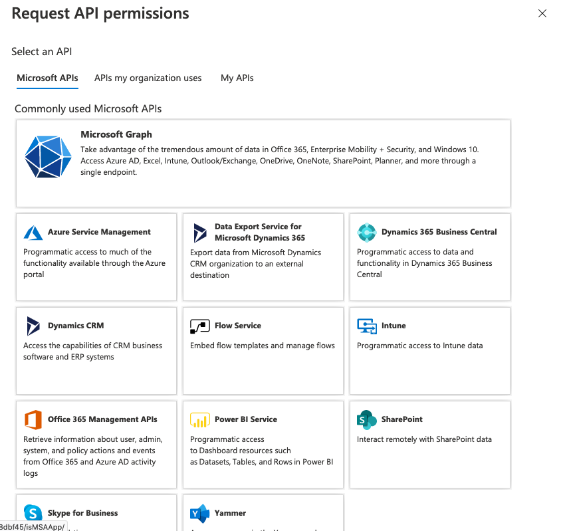Click the Office 365 Management APIs icon
The width and height of the screenshot is (563, 531).
33,420
